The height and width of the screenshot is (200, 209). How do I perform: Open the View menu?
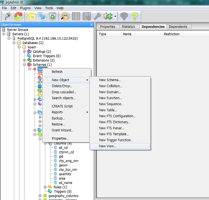click(38, 8)
